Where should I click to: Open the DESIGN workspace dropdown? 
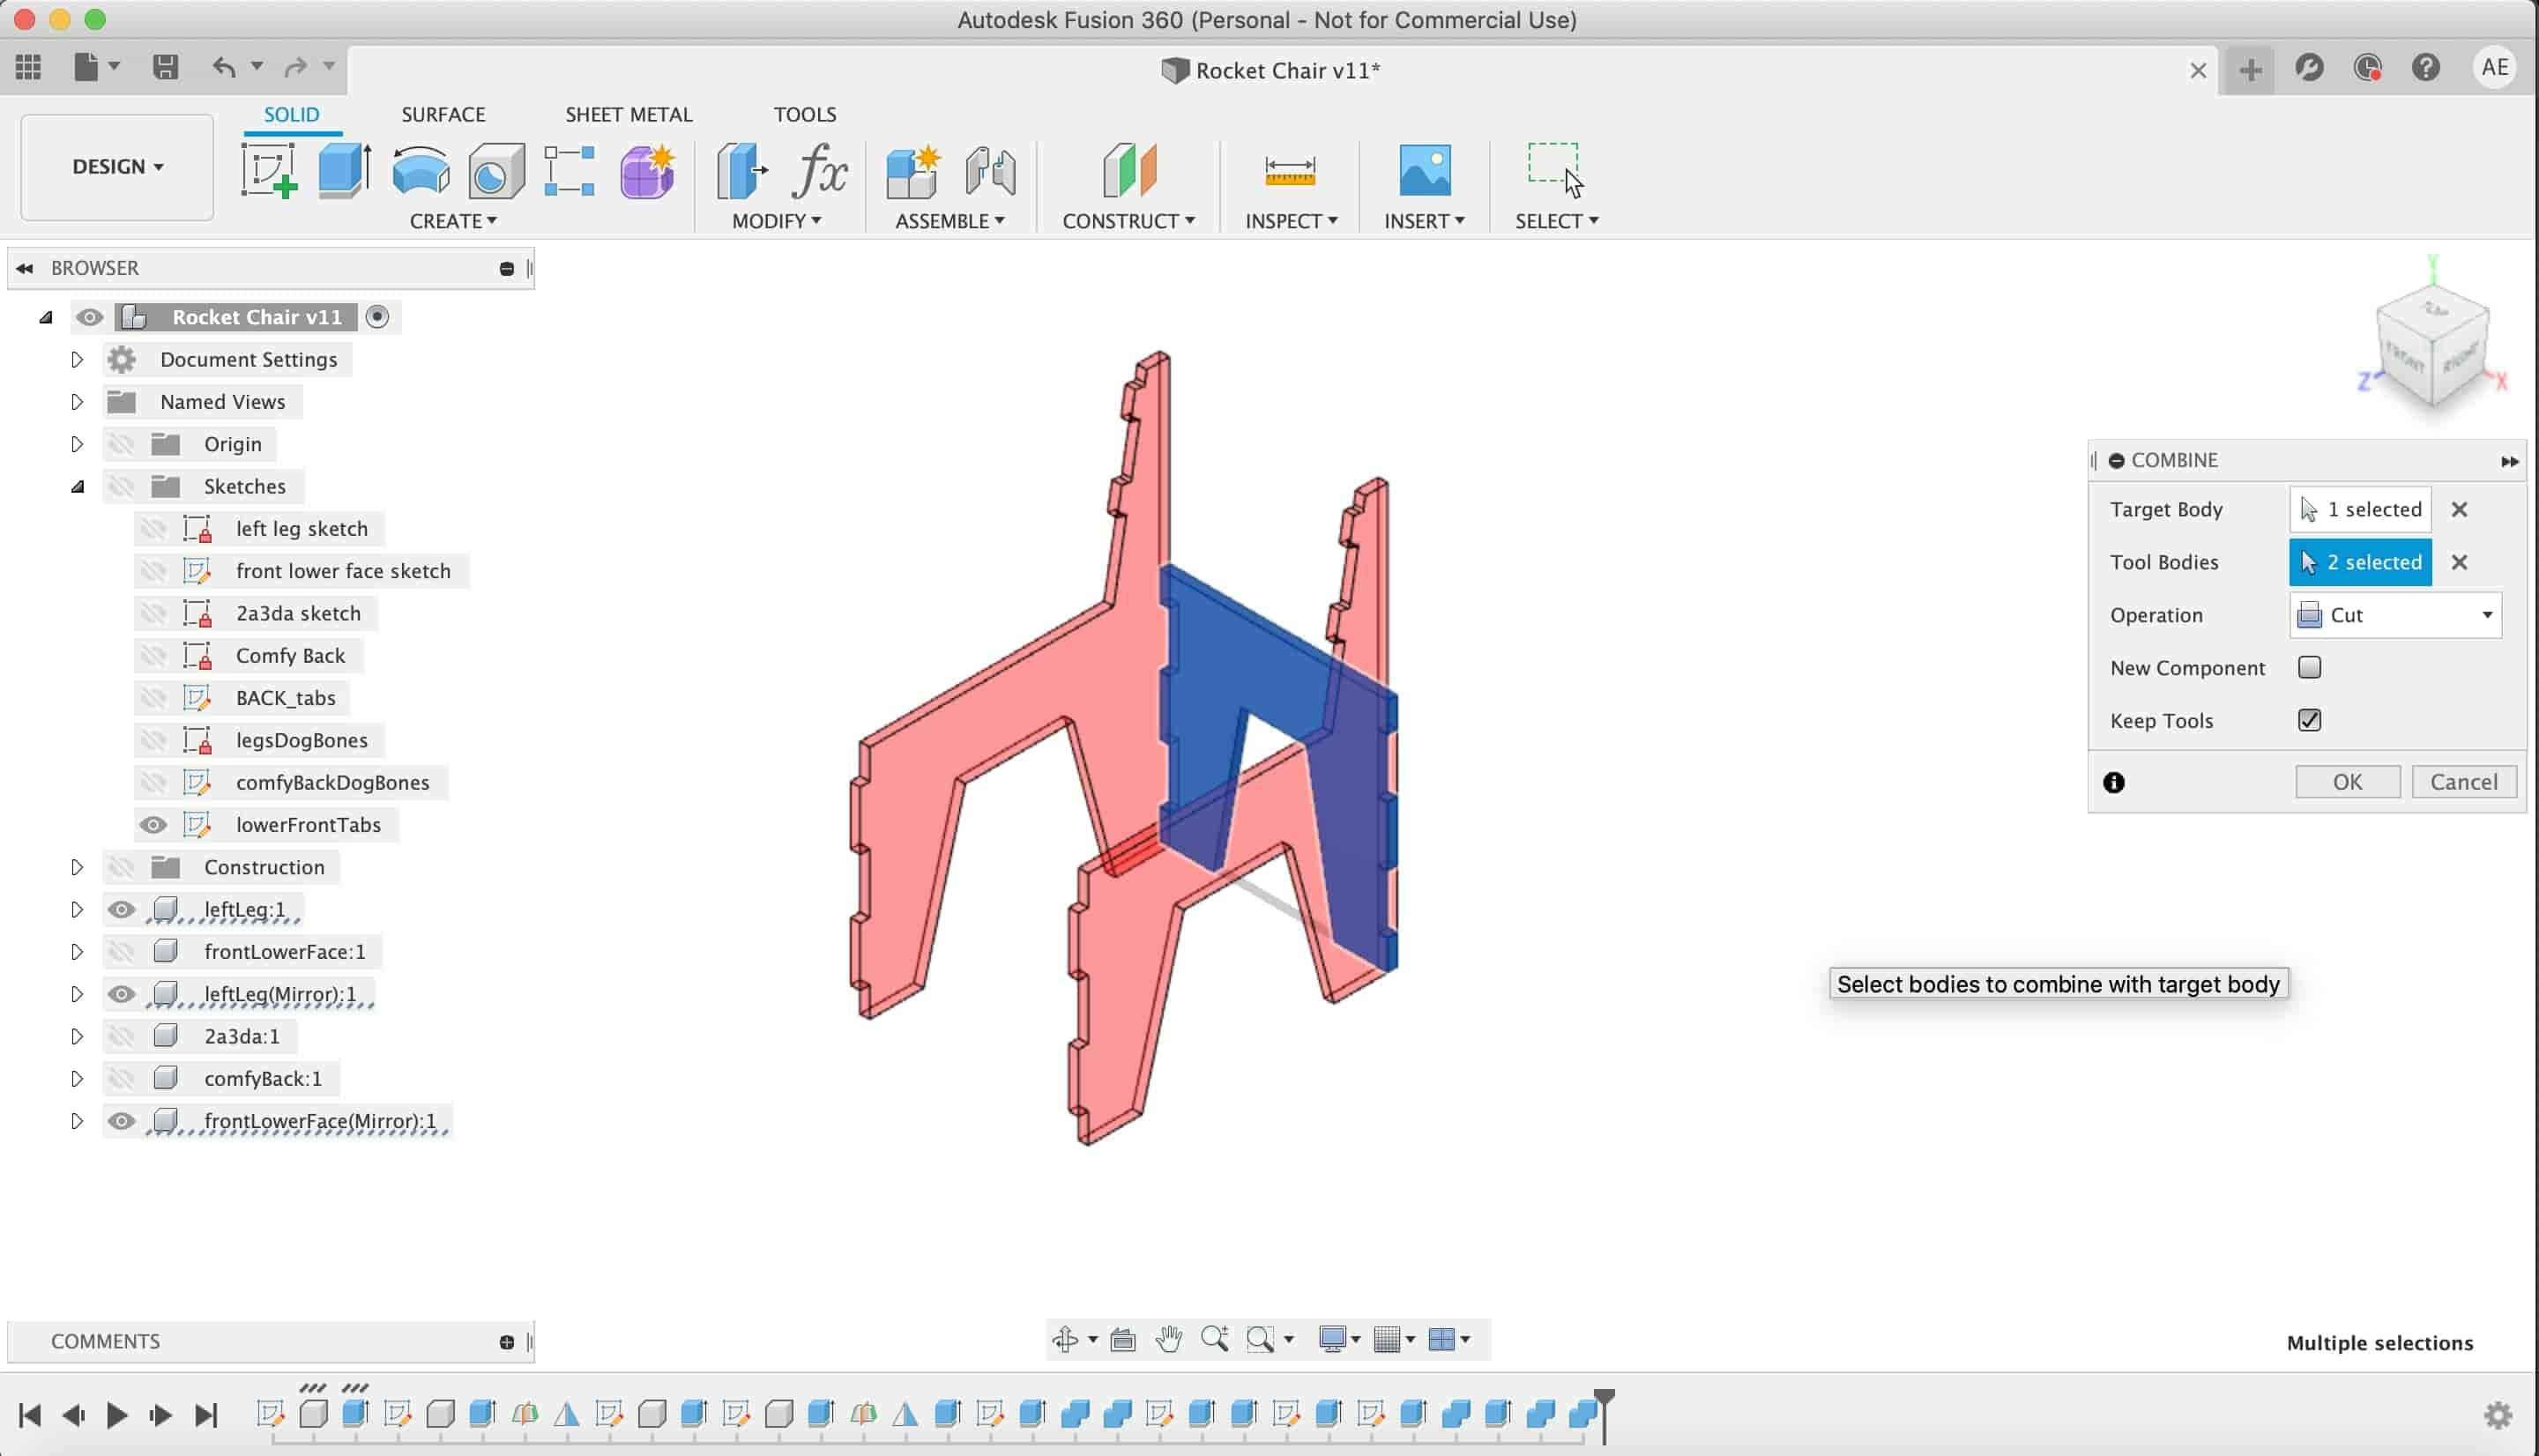coord(117,166)
